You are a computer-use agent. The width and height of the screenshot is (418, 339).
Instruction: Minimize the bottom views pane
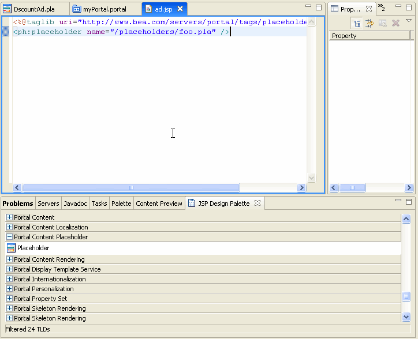click(398, 200)
